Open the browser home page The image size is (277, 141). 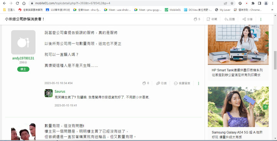tap(24, 3)
